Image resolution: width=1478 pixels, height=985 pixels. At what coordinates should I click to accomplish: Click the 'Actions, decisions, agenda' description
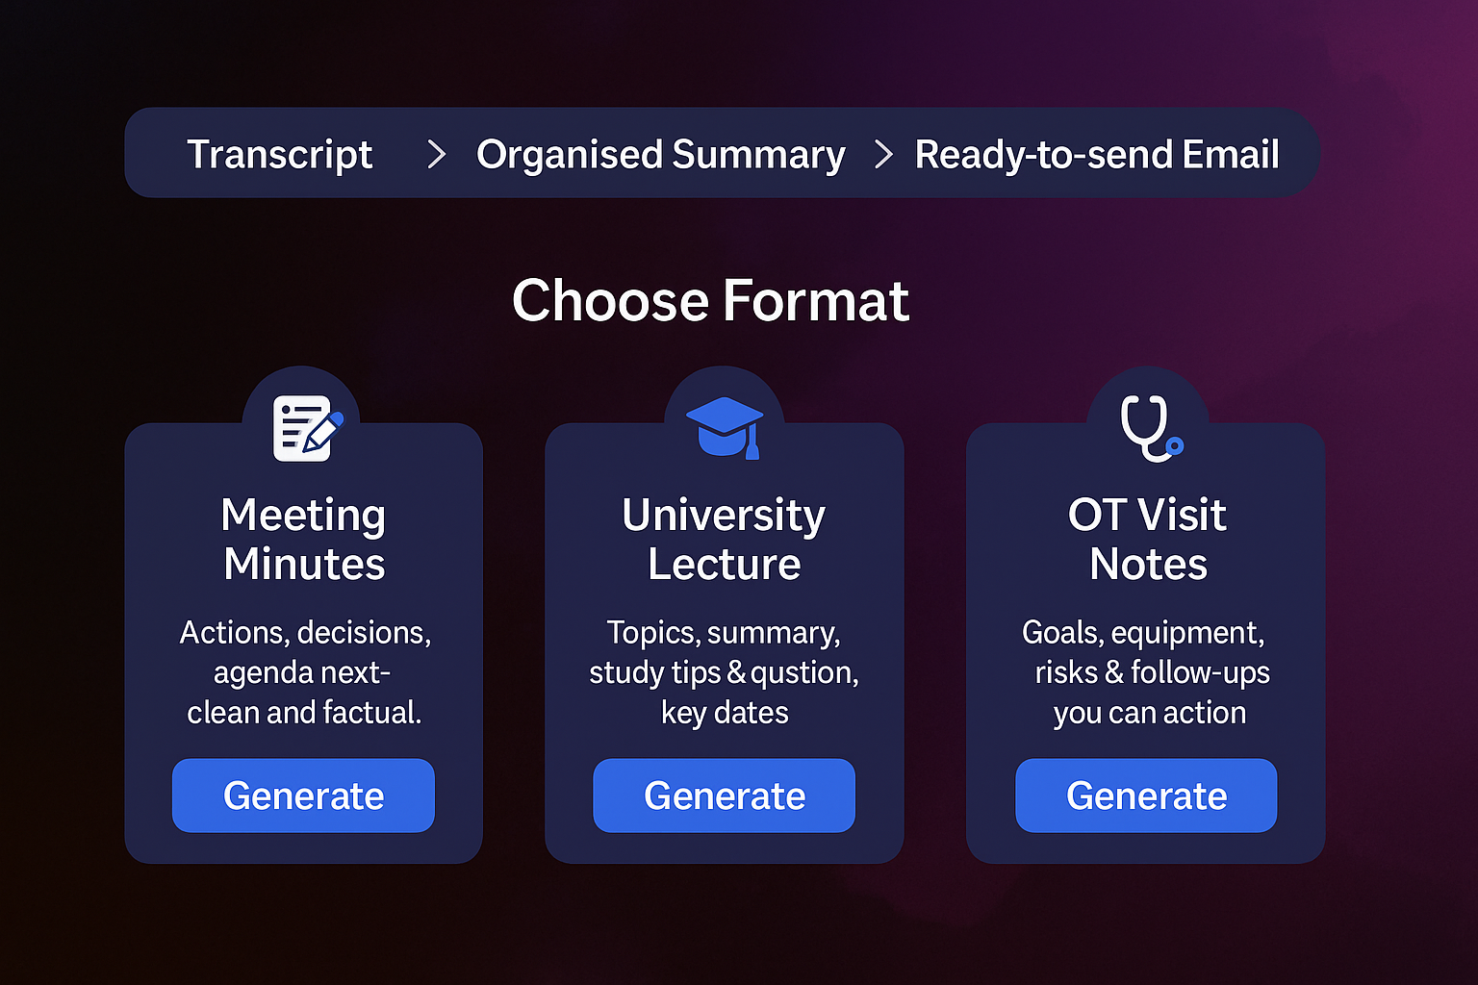click(x=304, y=672)
